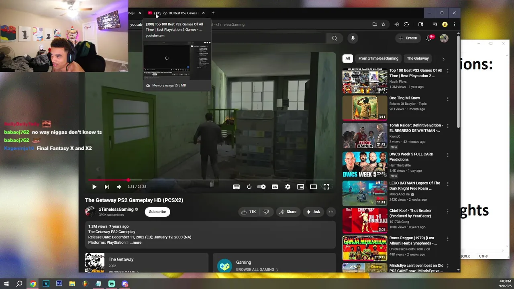Open options for One Ting Mi Know
The width and height of the screenshot is (514, 289).
(x=448, y=99)
